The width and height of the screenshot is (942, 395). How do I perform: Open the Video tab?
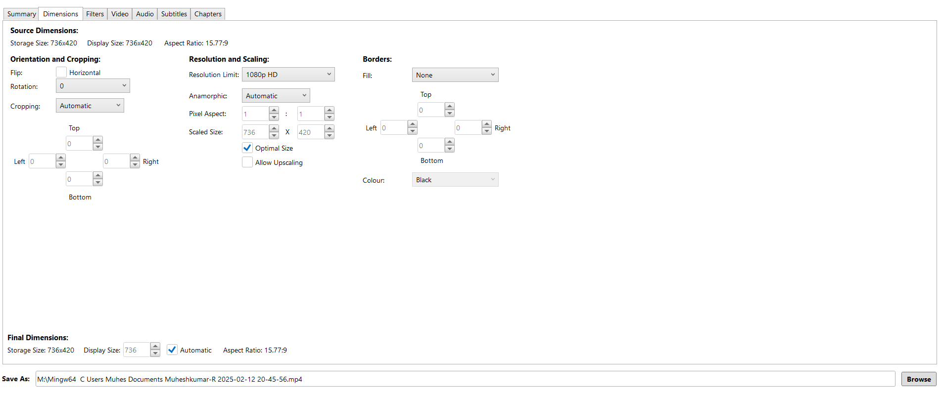[120, 14]
